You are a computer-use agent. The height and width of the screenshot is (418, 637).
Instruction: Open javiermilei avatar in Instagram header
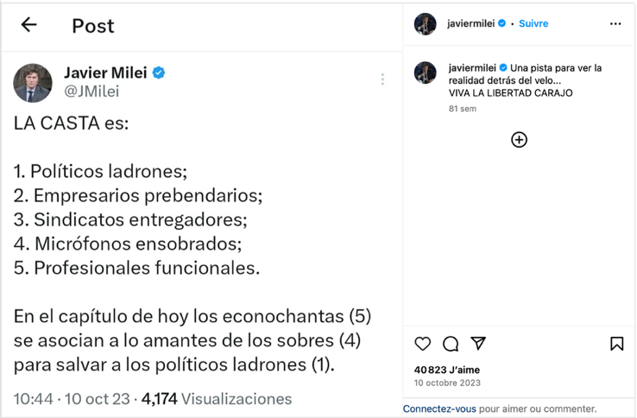pyautogui.click(x=425, y=24)
